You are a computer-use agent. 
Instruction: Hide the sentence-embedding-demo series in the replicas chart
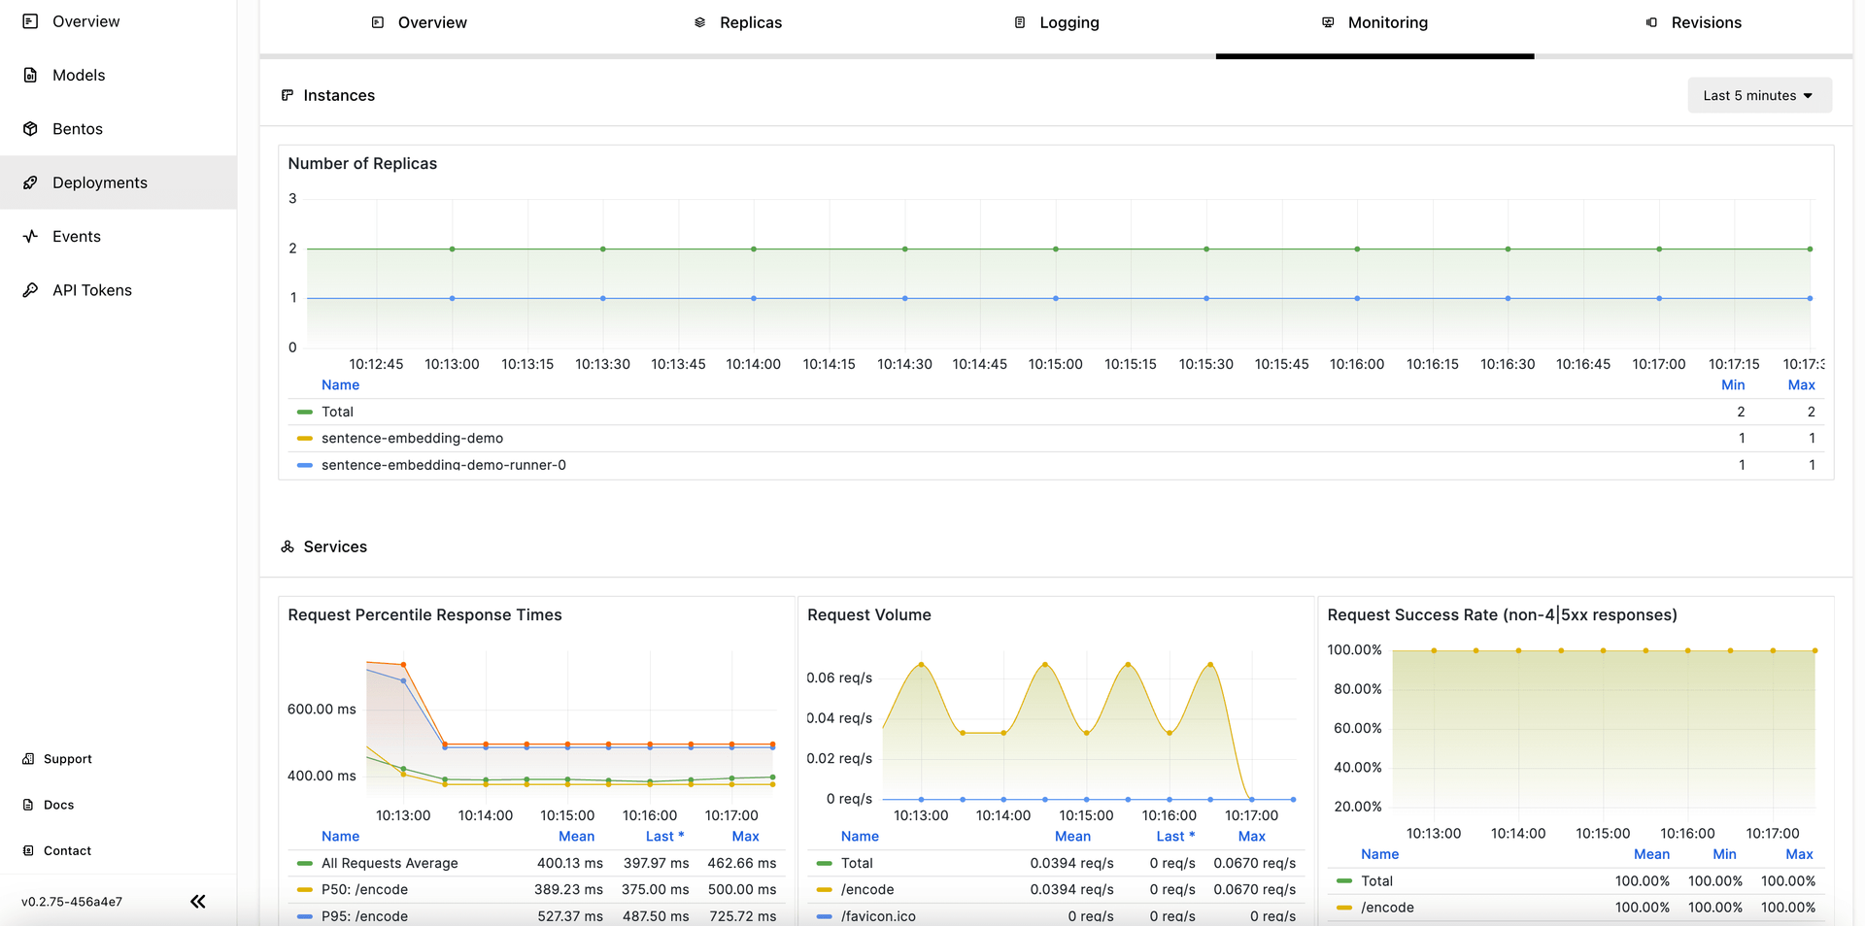click(413, 438)
